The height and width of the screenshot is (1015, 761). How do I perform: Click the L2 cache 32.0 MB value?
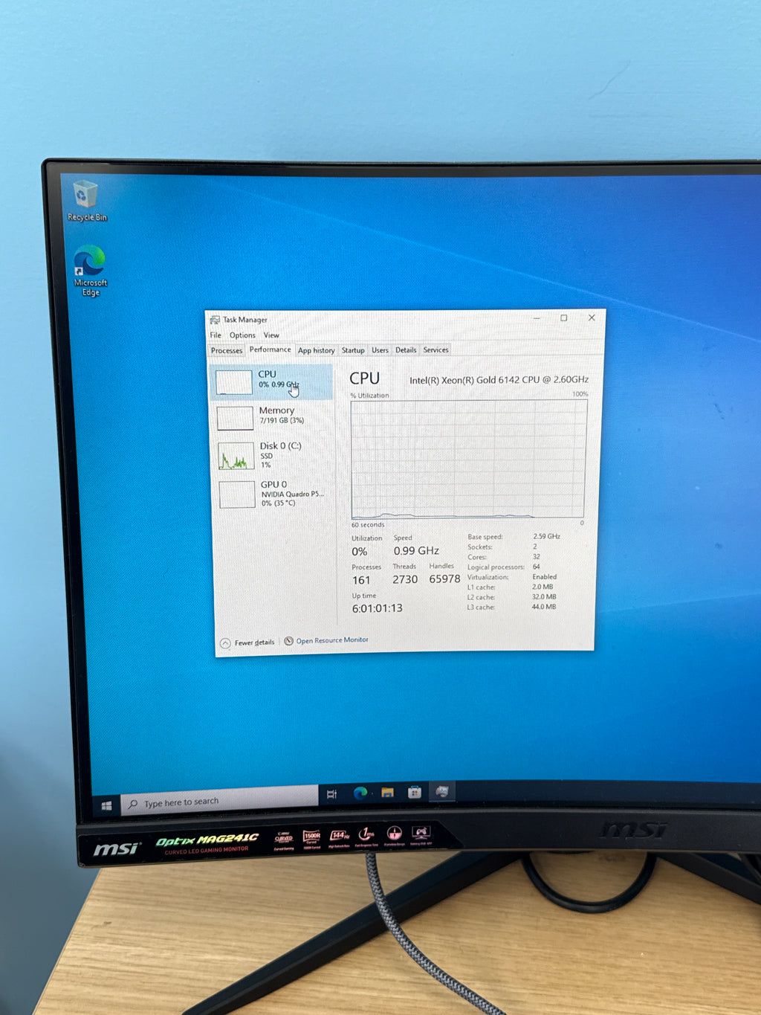(544, 596)
